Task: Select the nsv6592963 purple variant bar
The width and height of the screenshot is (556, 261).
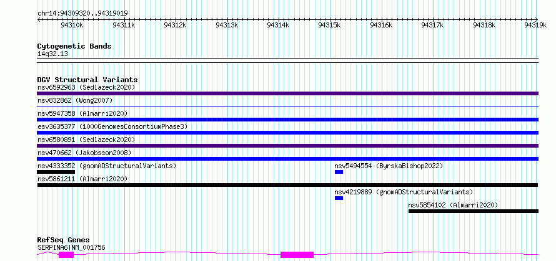Action: pos(287,93)
